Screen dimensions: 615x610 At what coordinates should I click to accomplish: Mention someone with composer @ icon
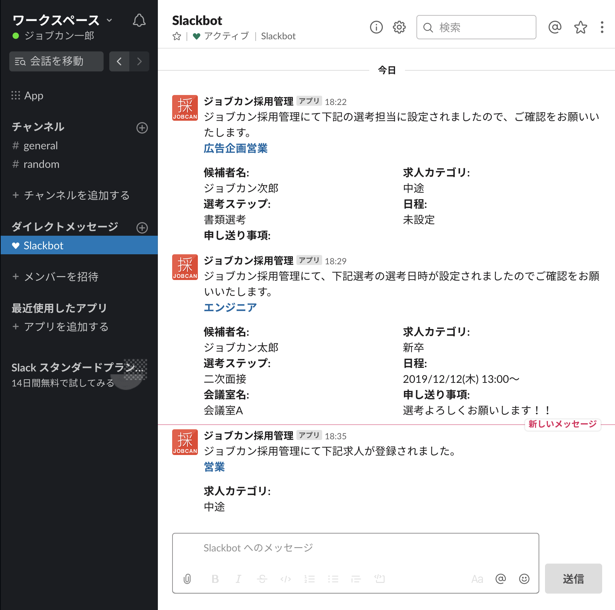pyautogui.click(x=501, y=579)
